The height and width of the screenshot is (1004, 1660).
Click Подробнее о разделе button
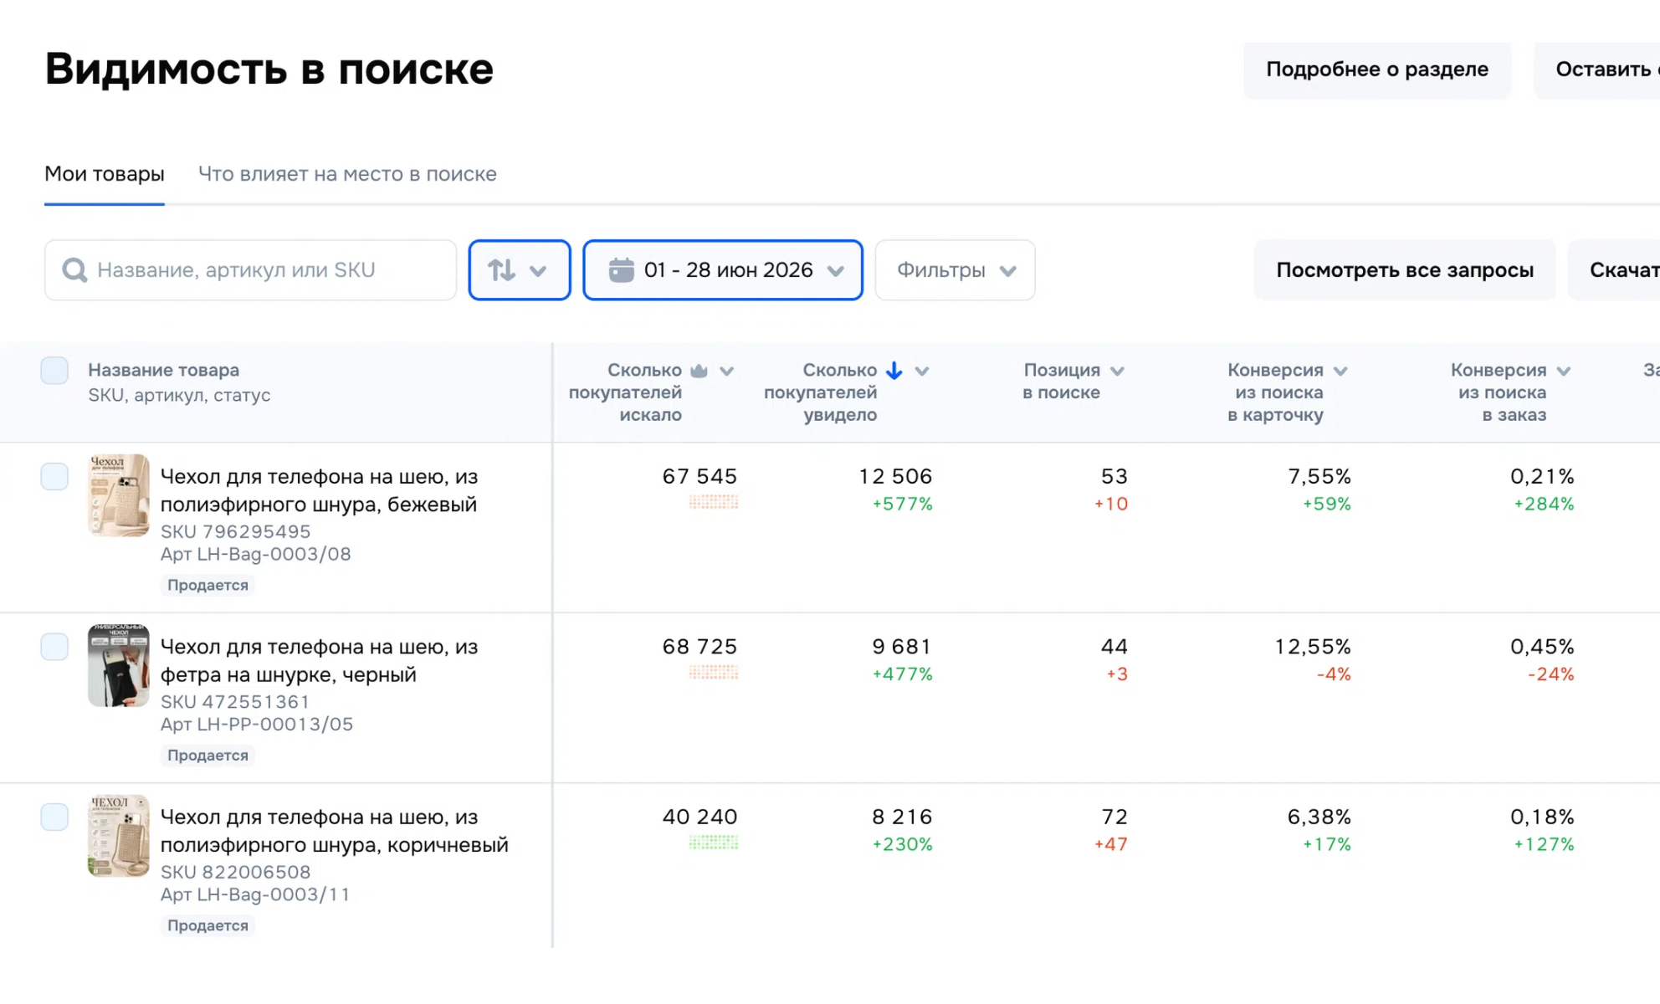[1377, 69]
